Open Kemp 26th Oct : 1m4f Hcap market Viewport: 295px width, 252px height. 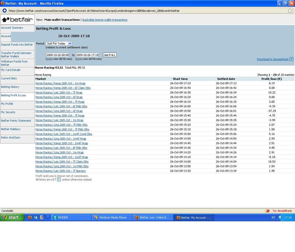(62, 143)
